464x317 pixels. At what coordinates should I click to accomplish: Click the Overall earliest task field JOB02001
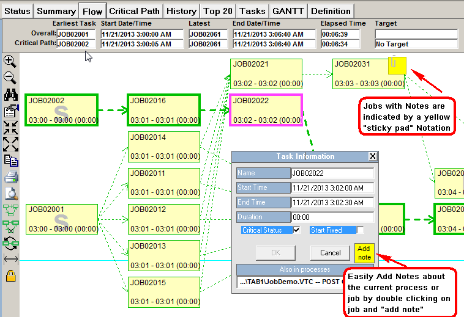point(76,34)
